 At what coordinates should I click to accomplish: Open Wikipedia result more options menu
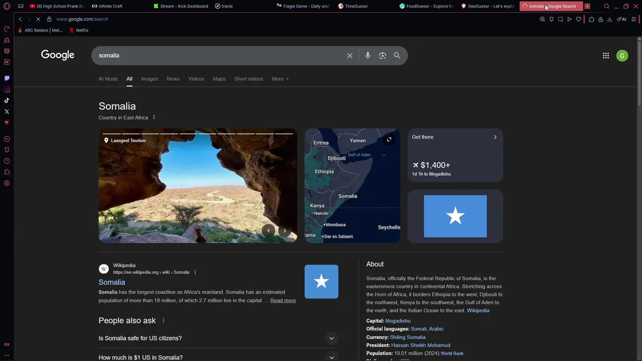[195, 272]
